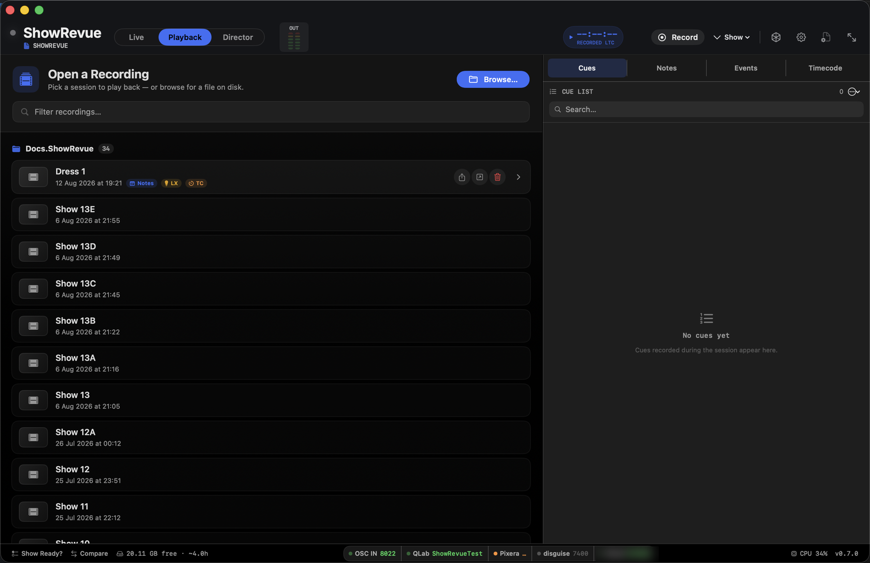Open the Show dropdown menu

pos(732,37)
